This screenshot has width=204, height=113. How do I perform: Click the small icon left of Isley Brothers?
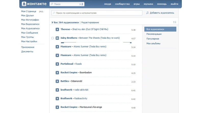[x=53, y=38]
